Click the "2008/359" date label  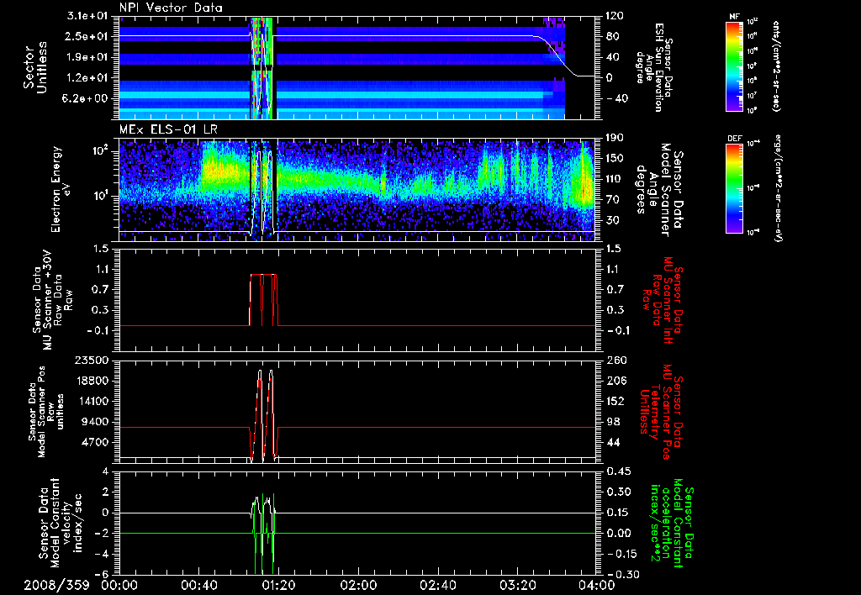click(56, 585)
